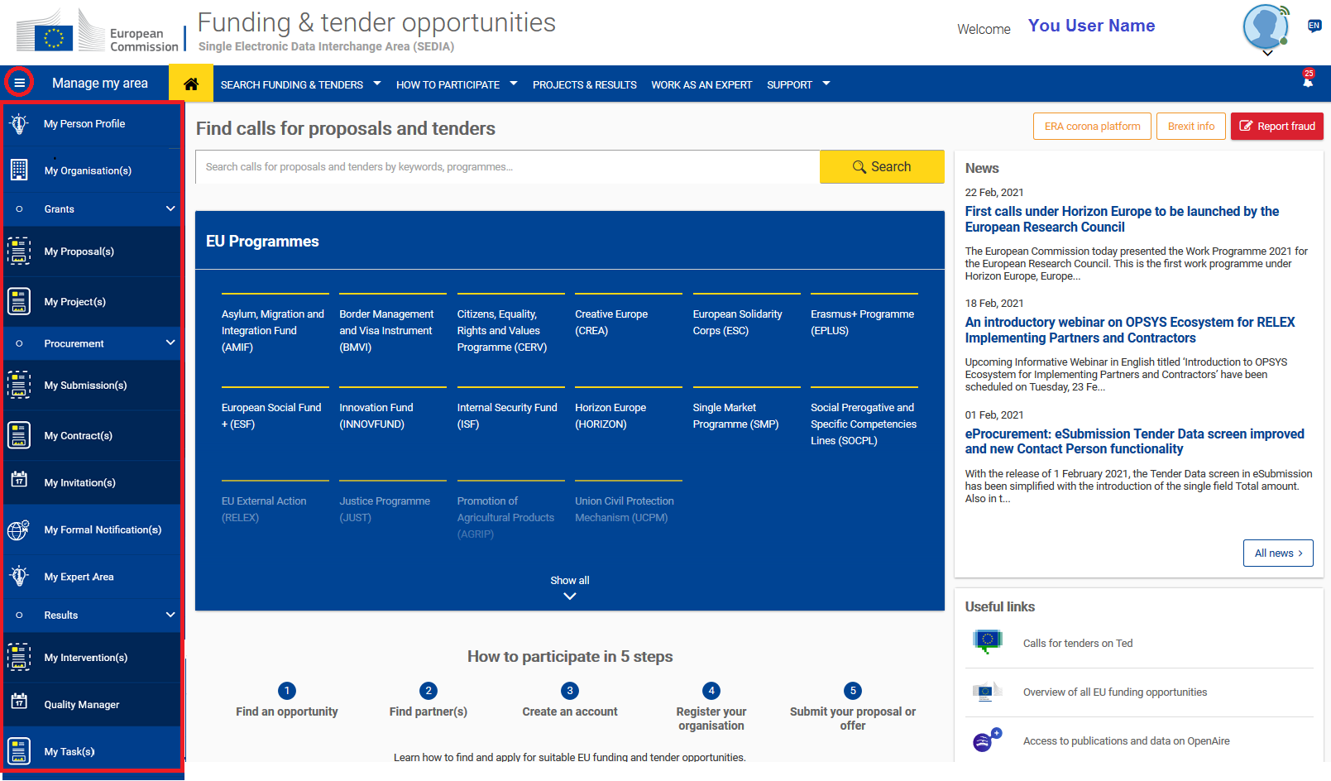
Task: Open Projects & Results menu
Action: pos(585,84)
